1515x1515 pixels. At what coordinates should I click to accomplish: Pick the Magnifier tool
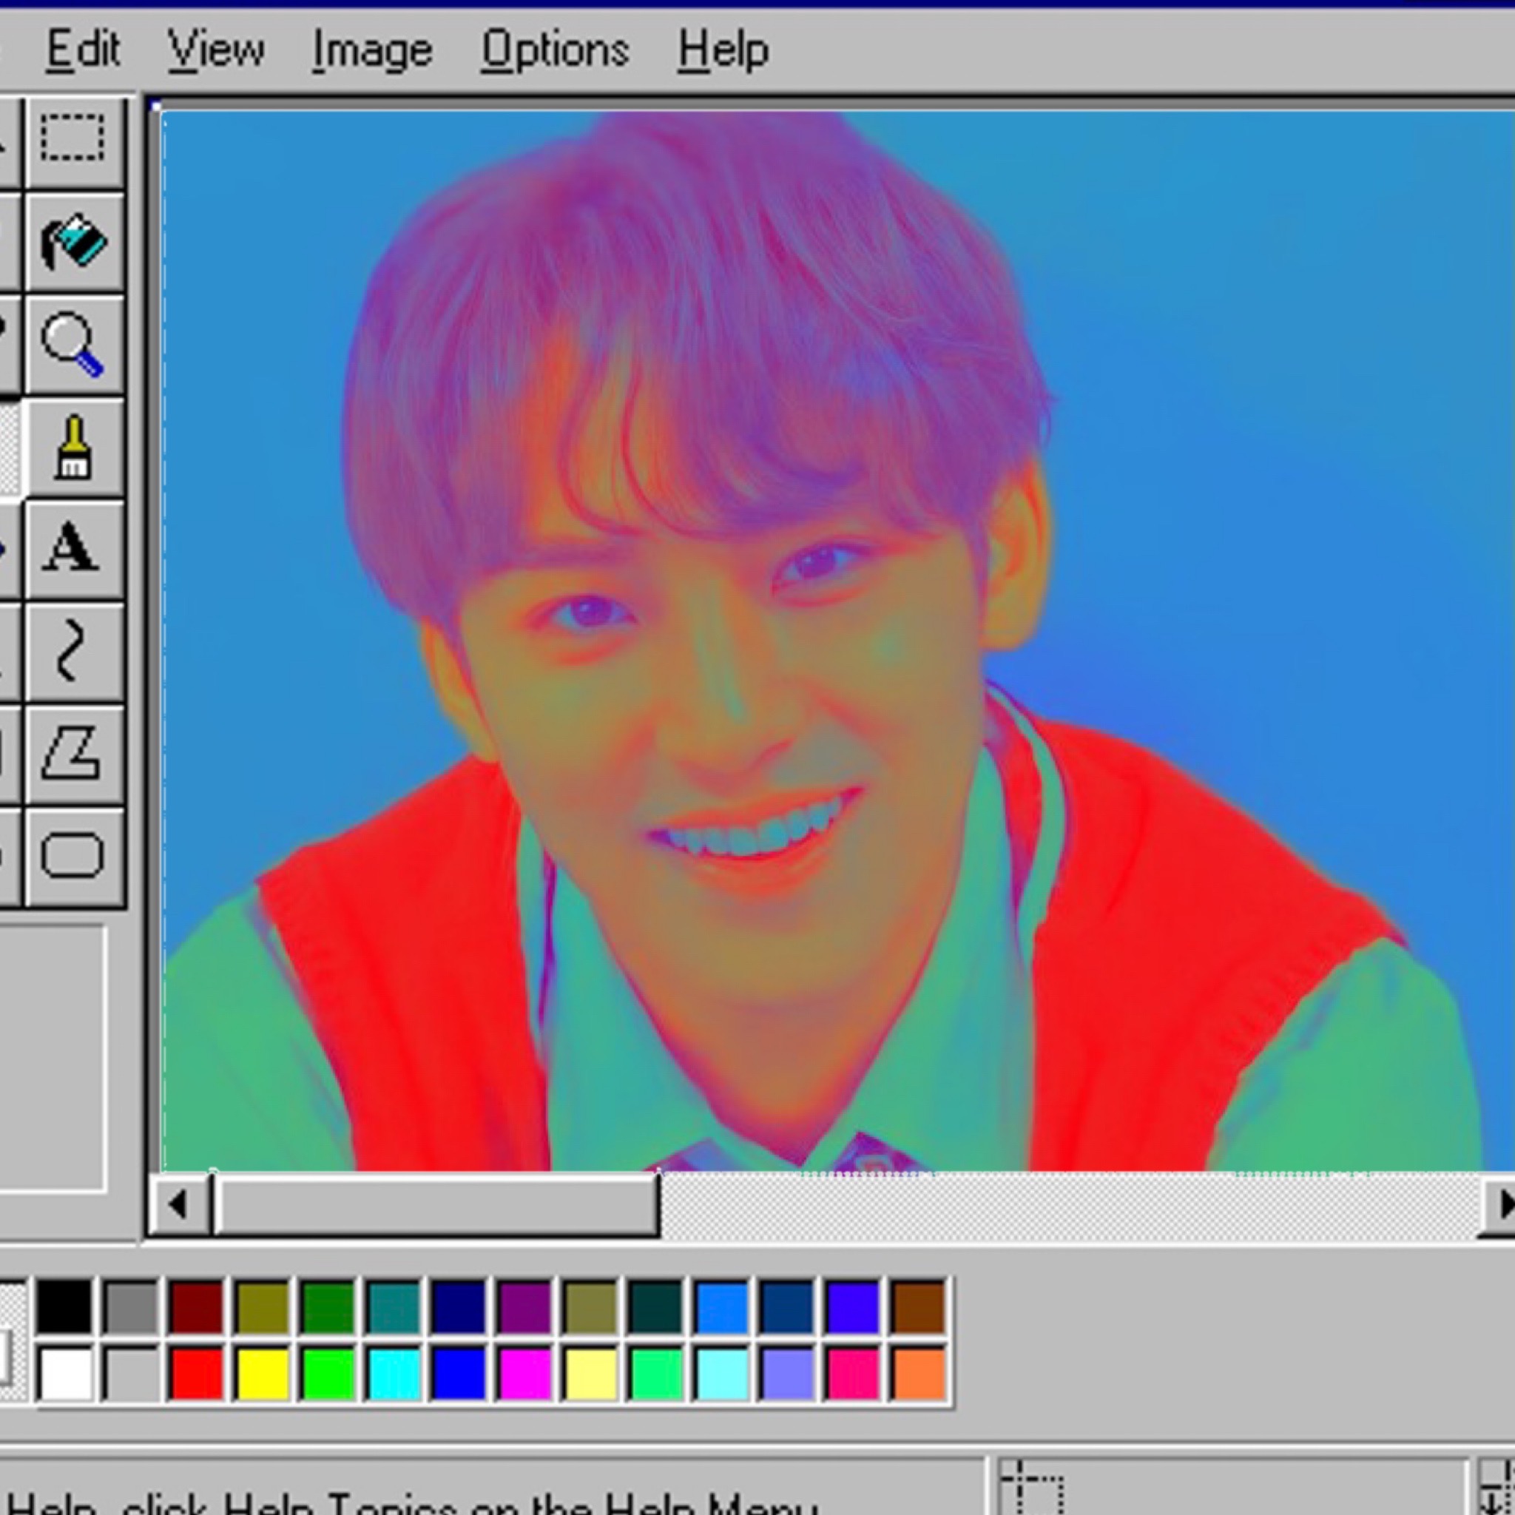[73, 345]
